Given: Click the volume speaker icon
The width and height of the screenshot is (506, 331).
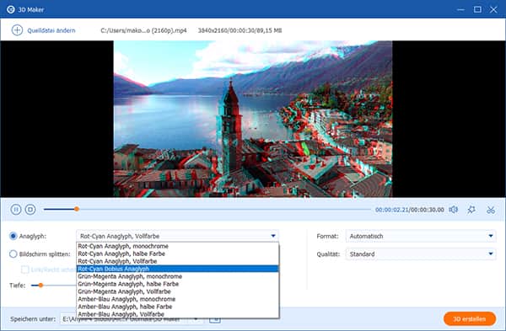Looking at the screenshot, I should [x=454, y=210].
